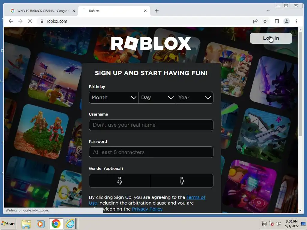Screen dimensions: 307x230
Task: Click the page scroll-down arrow
Action: [300, 211]
